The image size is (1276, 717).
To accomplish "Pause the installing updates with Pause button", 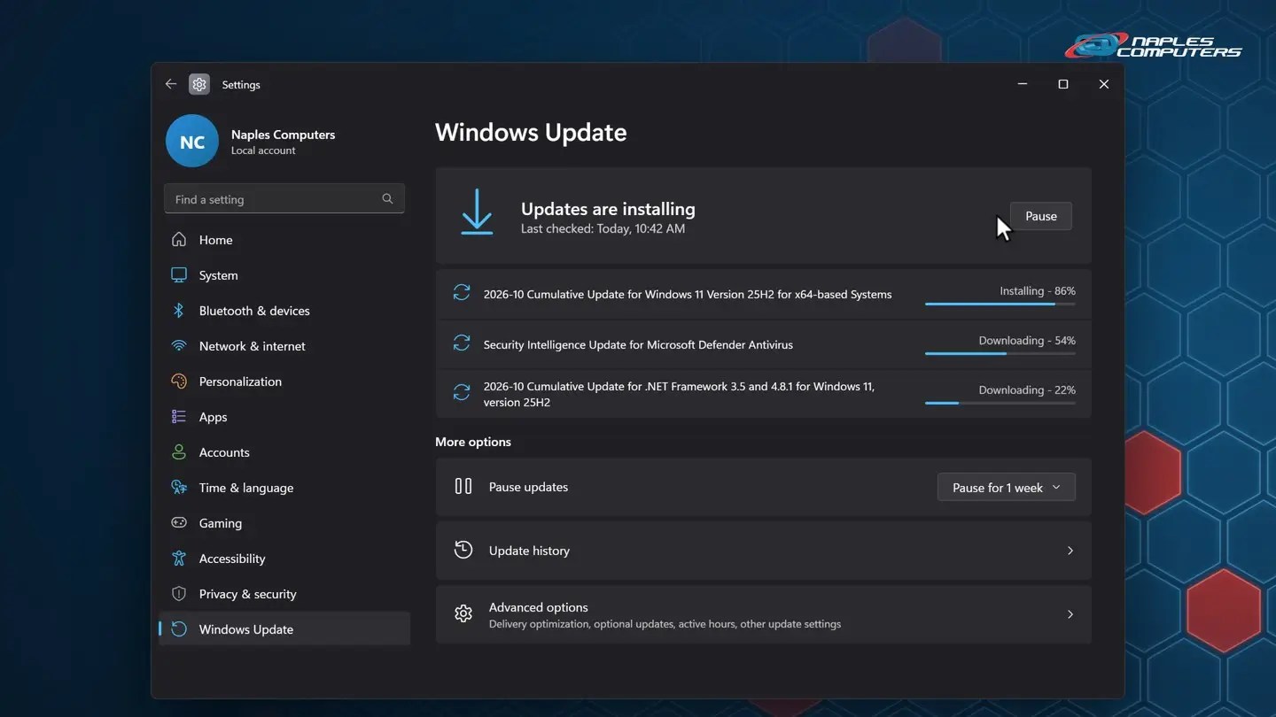I will coord(1041,216).
